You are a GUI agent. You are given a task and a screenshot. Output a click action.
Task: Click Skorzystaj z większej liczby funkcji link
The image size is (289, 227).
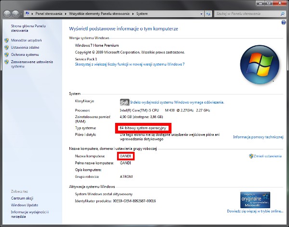coord(130,64)
